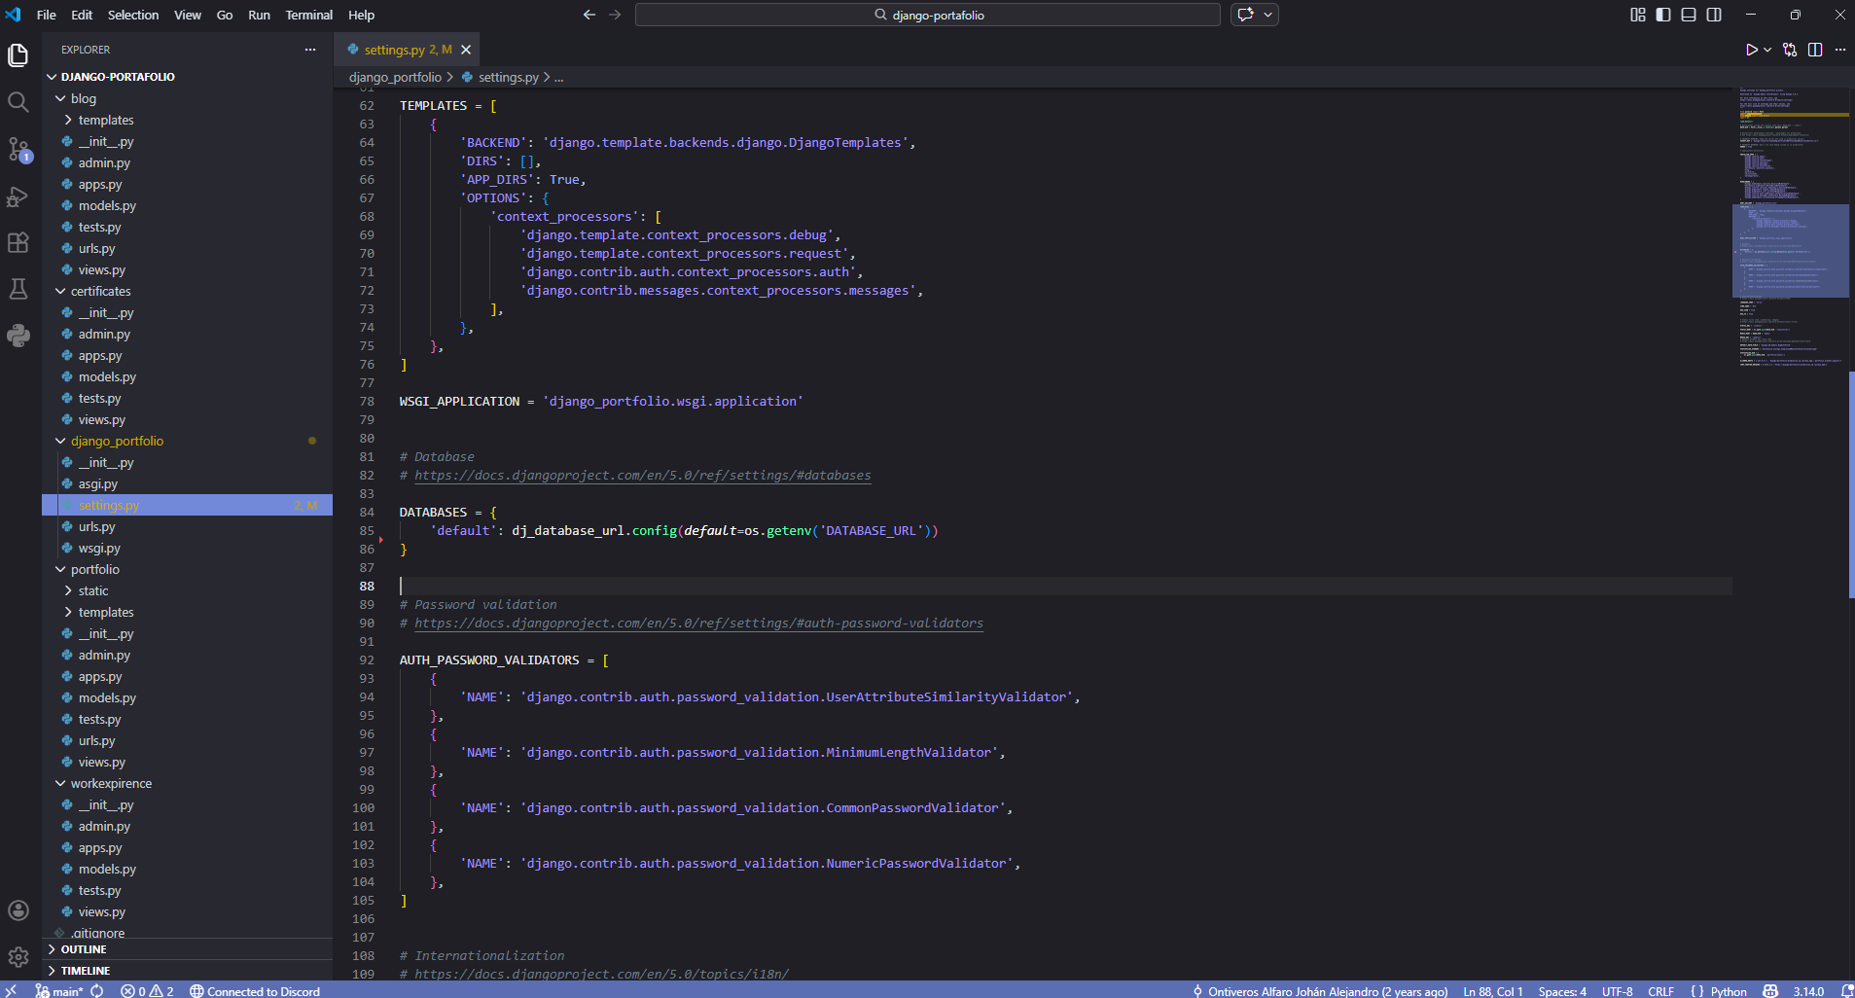The image size is (1855, 998).
Task: Open the Extensions view
Action: point(18,243)
